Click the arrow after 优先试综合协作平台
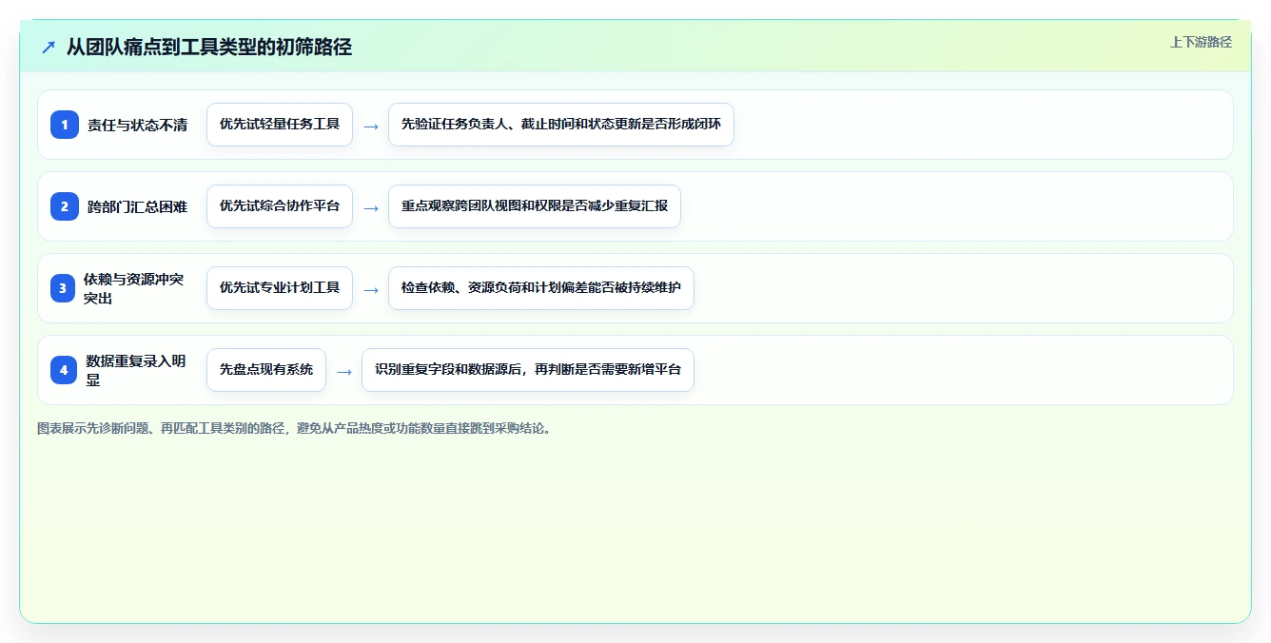The image size is (1271, 643). 371,207
